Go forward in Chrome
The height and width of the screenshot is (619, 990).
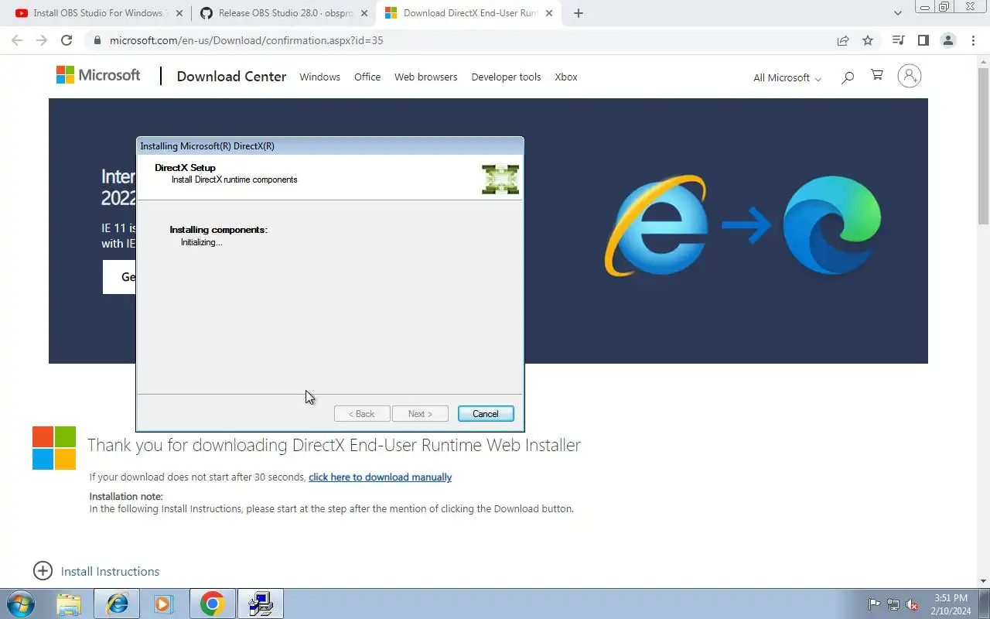pos(42,40)
